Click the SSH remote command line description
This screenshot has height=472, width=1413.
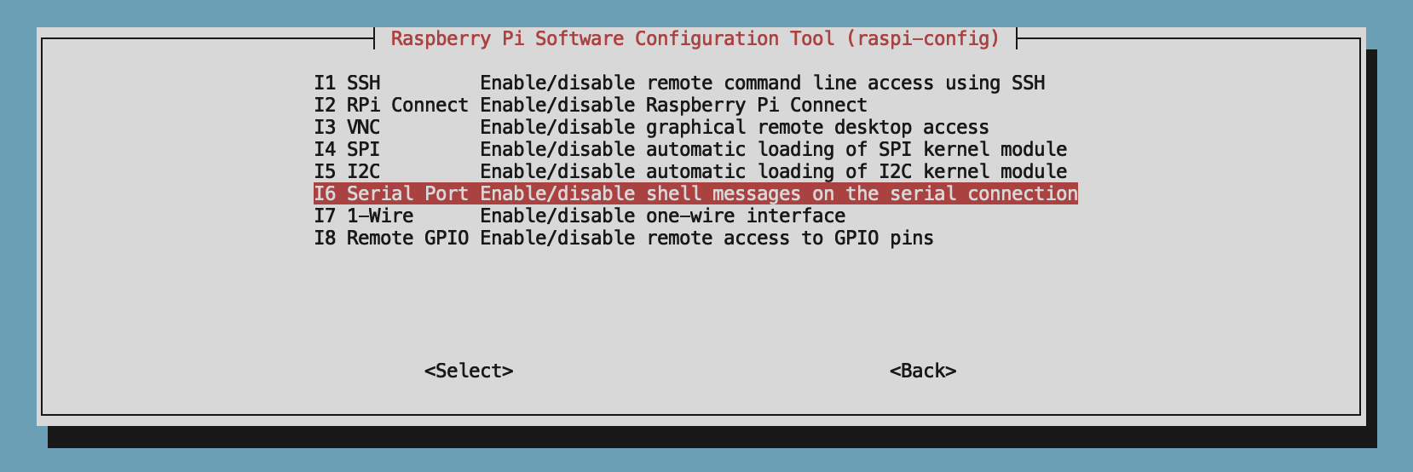tap(763, 83)
